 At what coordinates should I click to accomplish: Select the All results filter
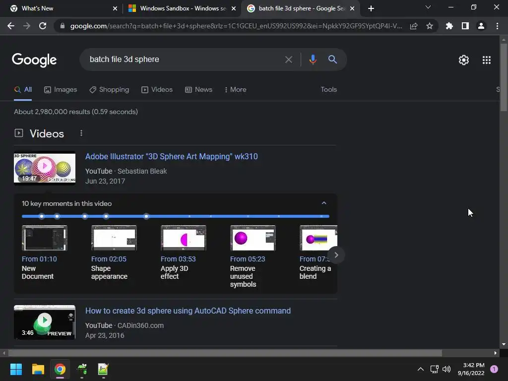click(x=23, y=90)
